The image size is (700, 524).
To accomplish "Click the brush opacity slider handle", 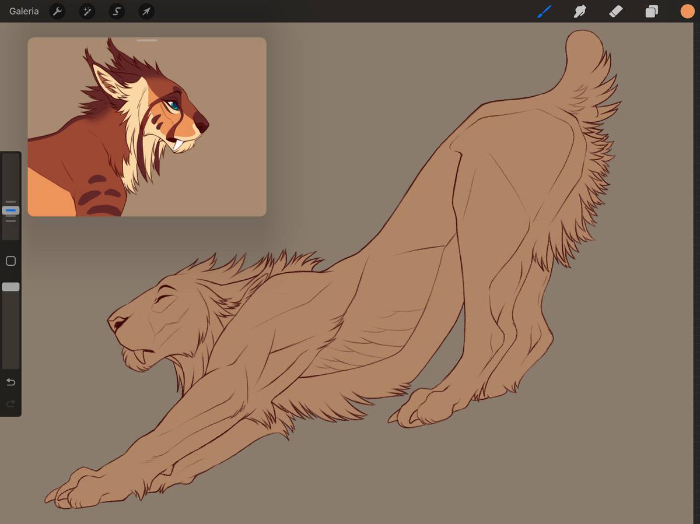I will point(10,287).
